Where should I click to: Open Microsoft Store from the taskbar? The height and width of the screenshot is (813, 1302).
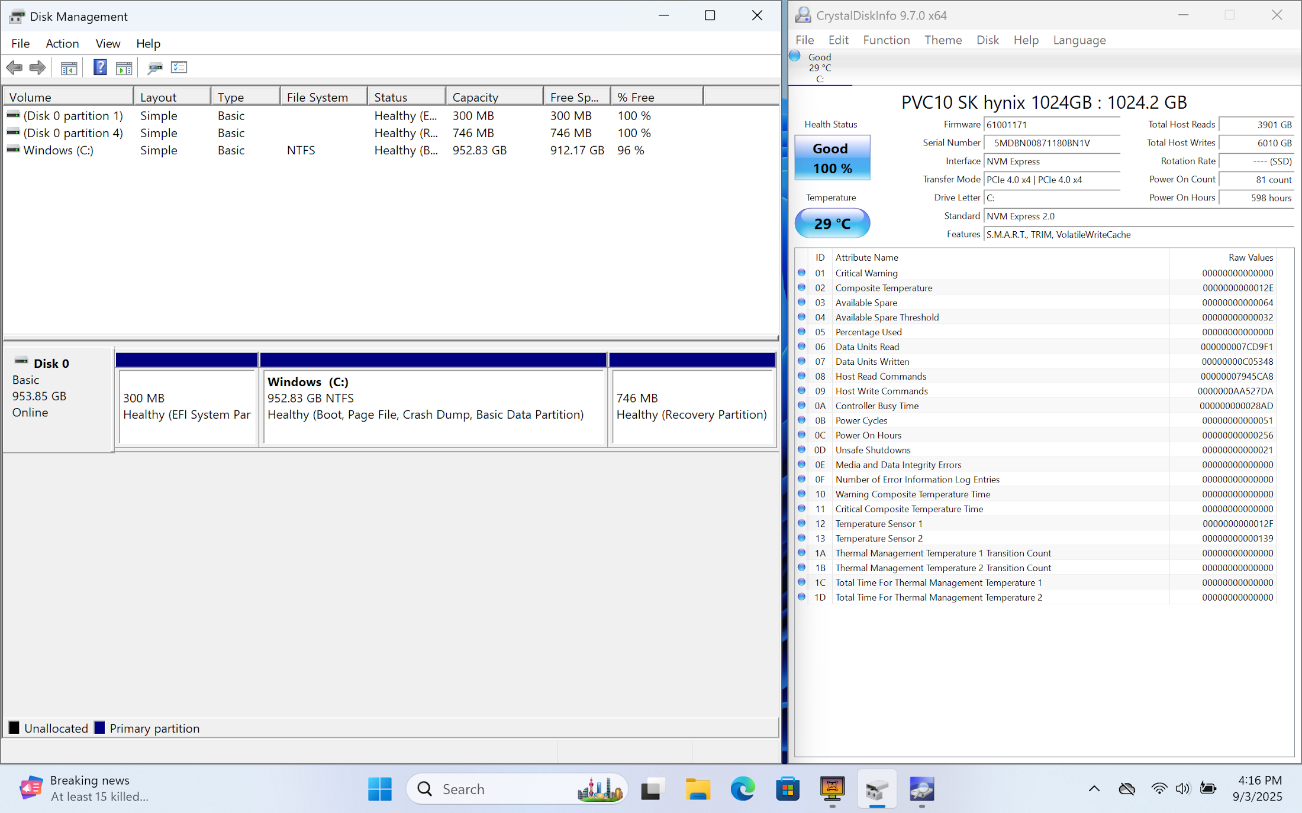click(x=787, y=789)
